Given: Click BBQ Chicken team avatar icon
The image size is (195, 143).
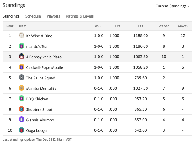Looking at the screenshot, I should [x=21, y=99].
